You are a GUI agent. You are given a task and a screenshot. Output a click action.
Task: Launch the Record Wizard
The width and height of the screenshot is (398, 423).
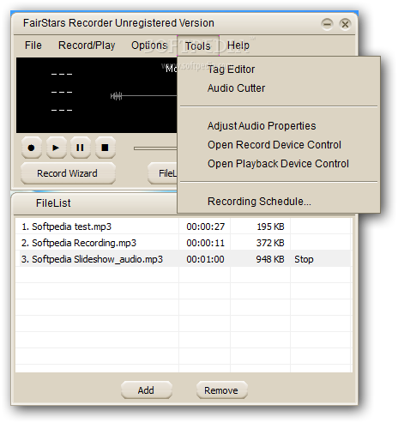click(68, 173)
